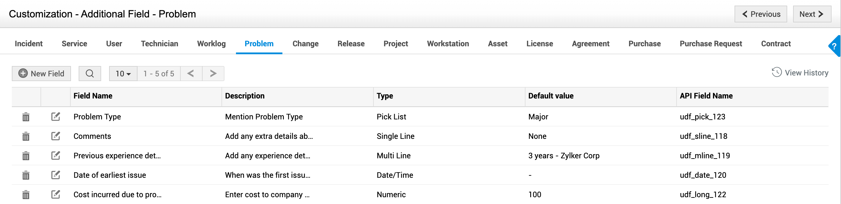The width and height of the screenshot is (841, 204).
Task: Open the blue help question mark
Action: [x=834, y=46]
